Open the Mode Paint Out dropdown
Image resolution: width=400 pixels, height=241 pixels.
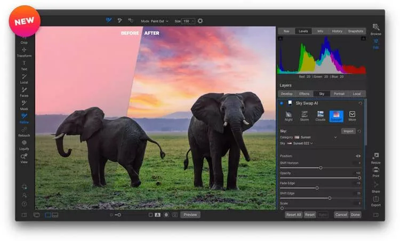158,21
